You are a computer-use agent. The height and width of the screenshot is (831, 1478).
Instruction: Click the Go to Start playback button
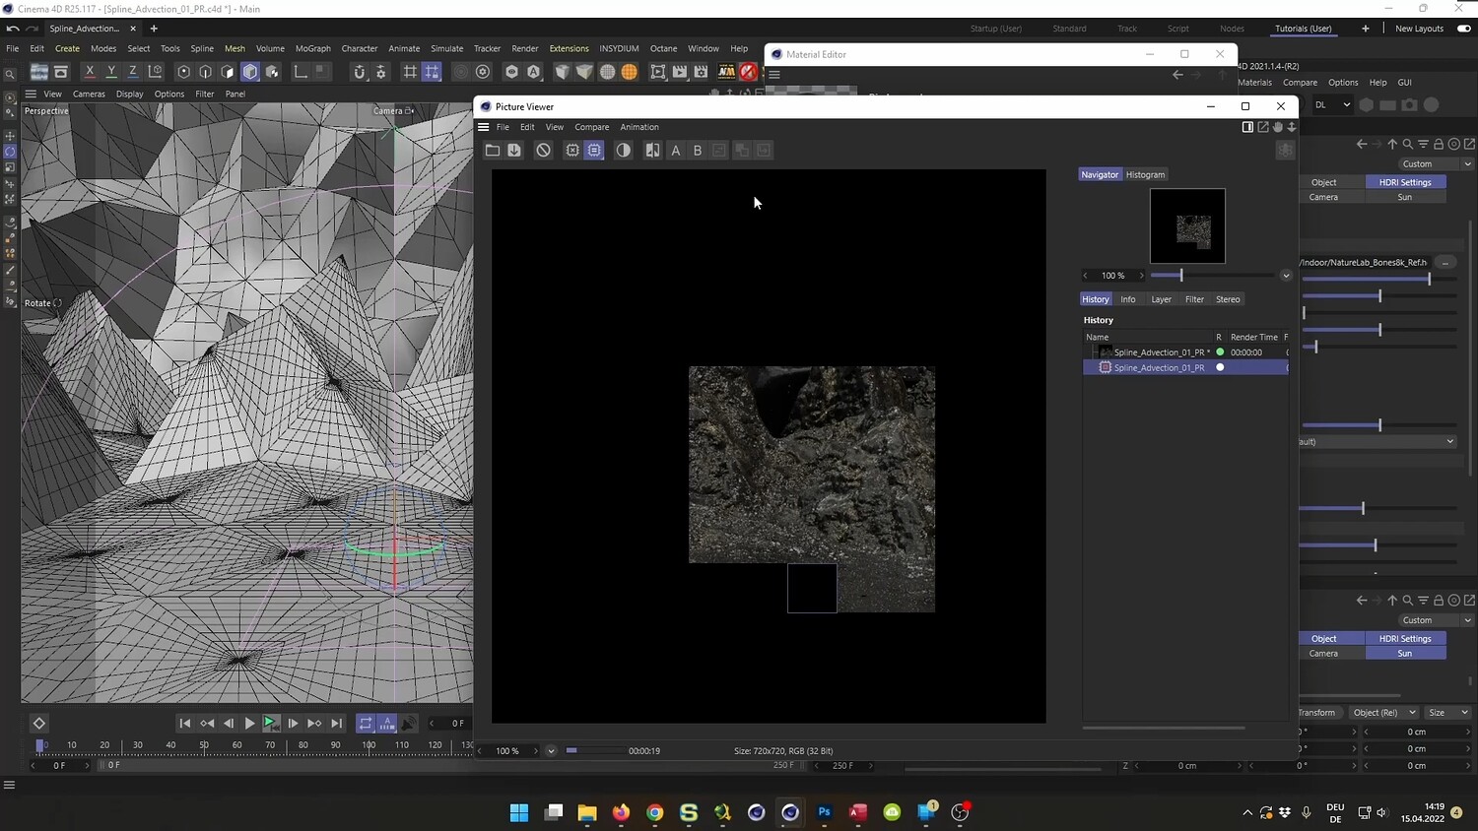(184, 724)
